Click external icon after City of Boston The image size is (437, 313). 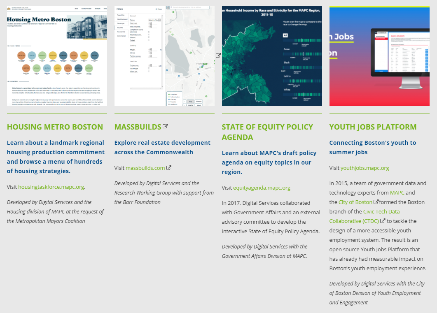[376, 202]
